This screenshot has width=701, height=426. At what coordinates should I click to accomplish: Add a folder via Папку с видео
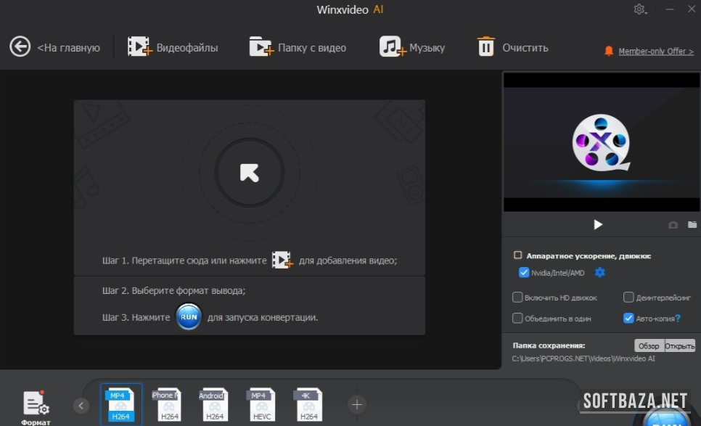(261, 47)
